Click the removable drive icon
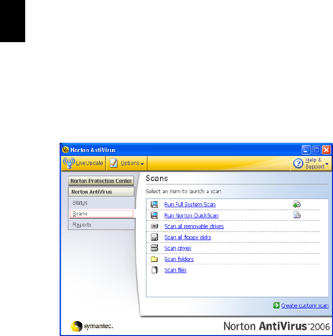Screen dimensions: 333x336 (x=154, y=226)
